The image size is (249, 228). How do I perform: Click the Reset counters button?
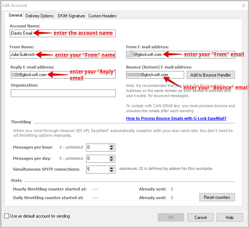click(217, 197)
